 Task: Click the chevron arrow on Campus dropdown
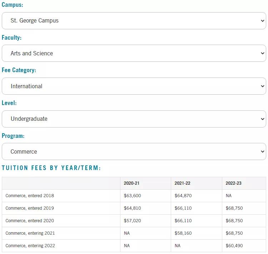pos(263,21)
